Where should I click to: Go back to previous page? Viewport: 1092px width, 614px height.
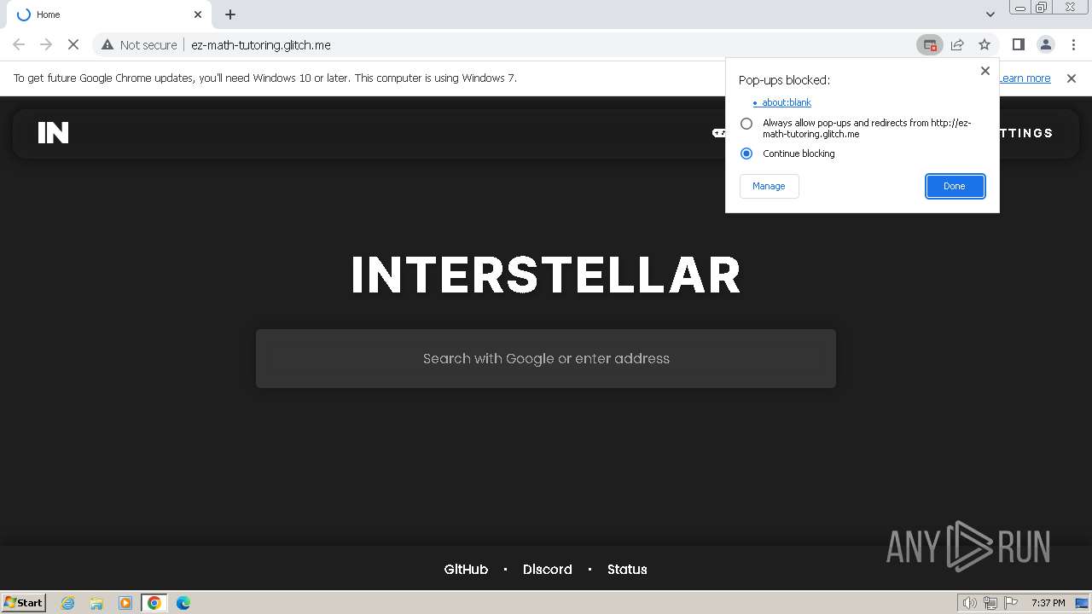pos(19,45)
